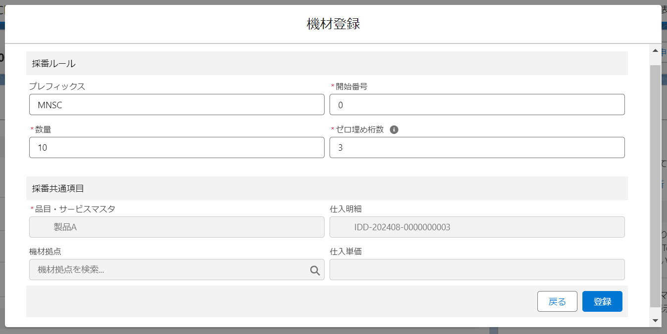The width and height of the screenshot is (667, 334).
Task: Click the 品目・サービスマスタ field with 製品A
Action: (x=177, y=227)
